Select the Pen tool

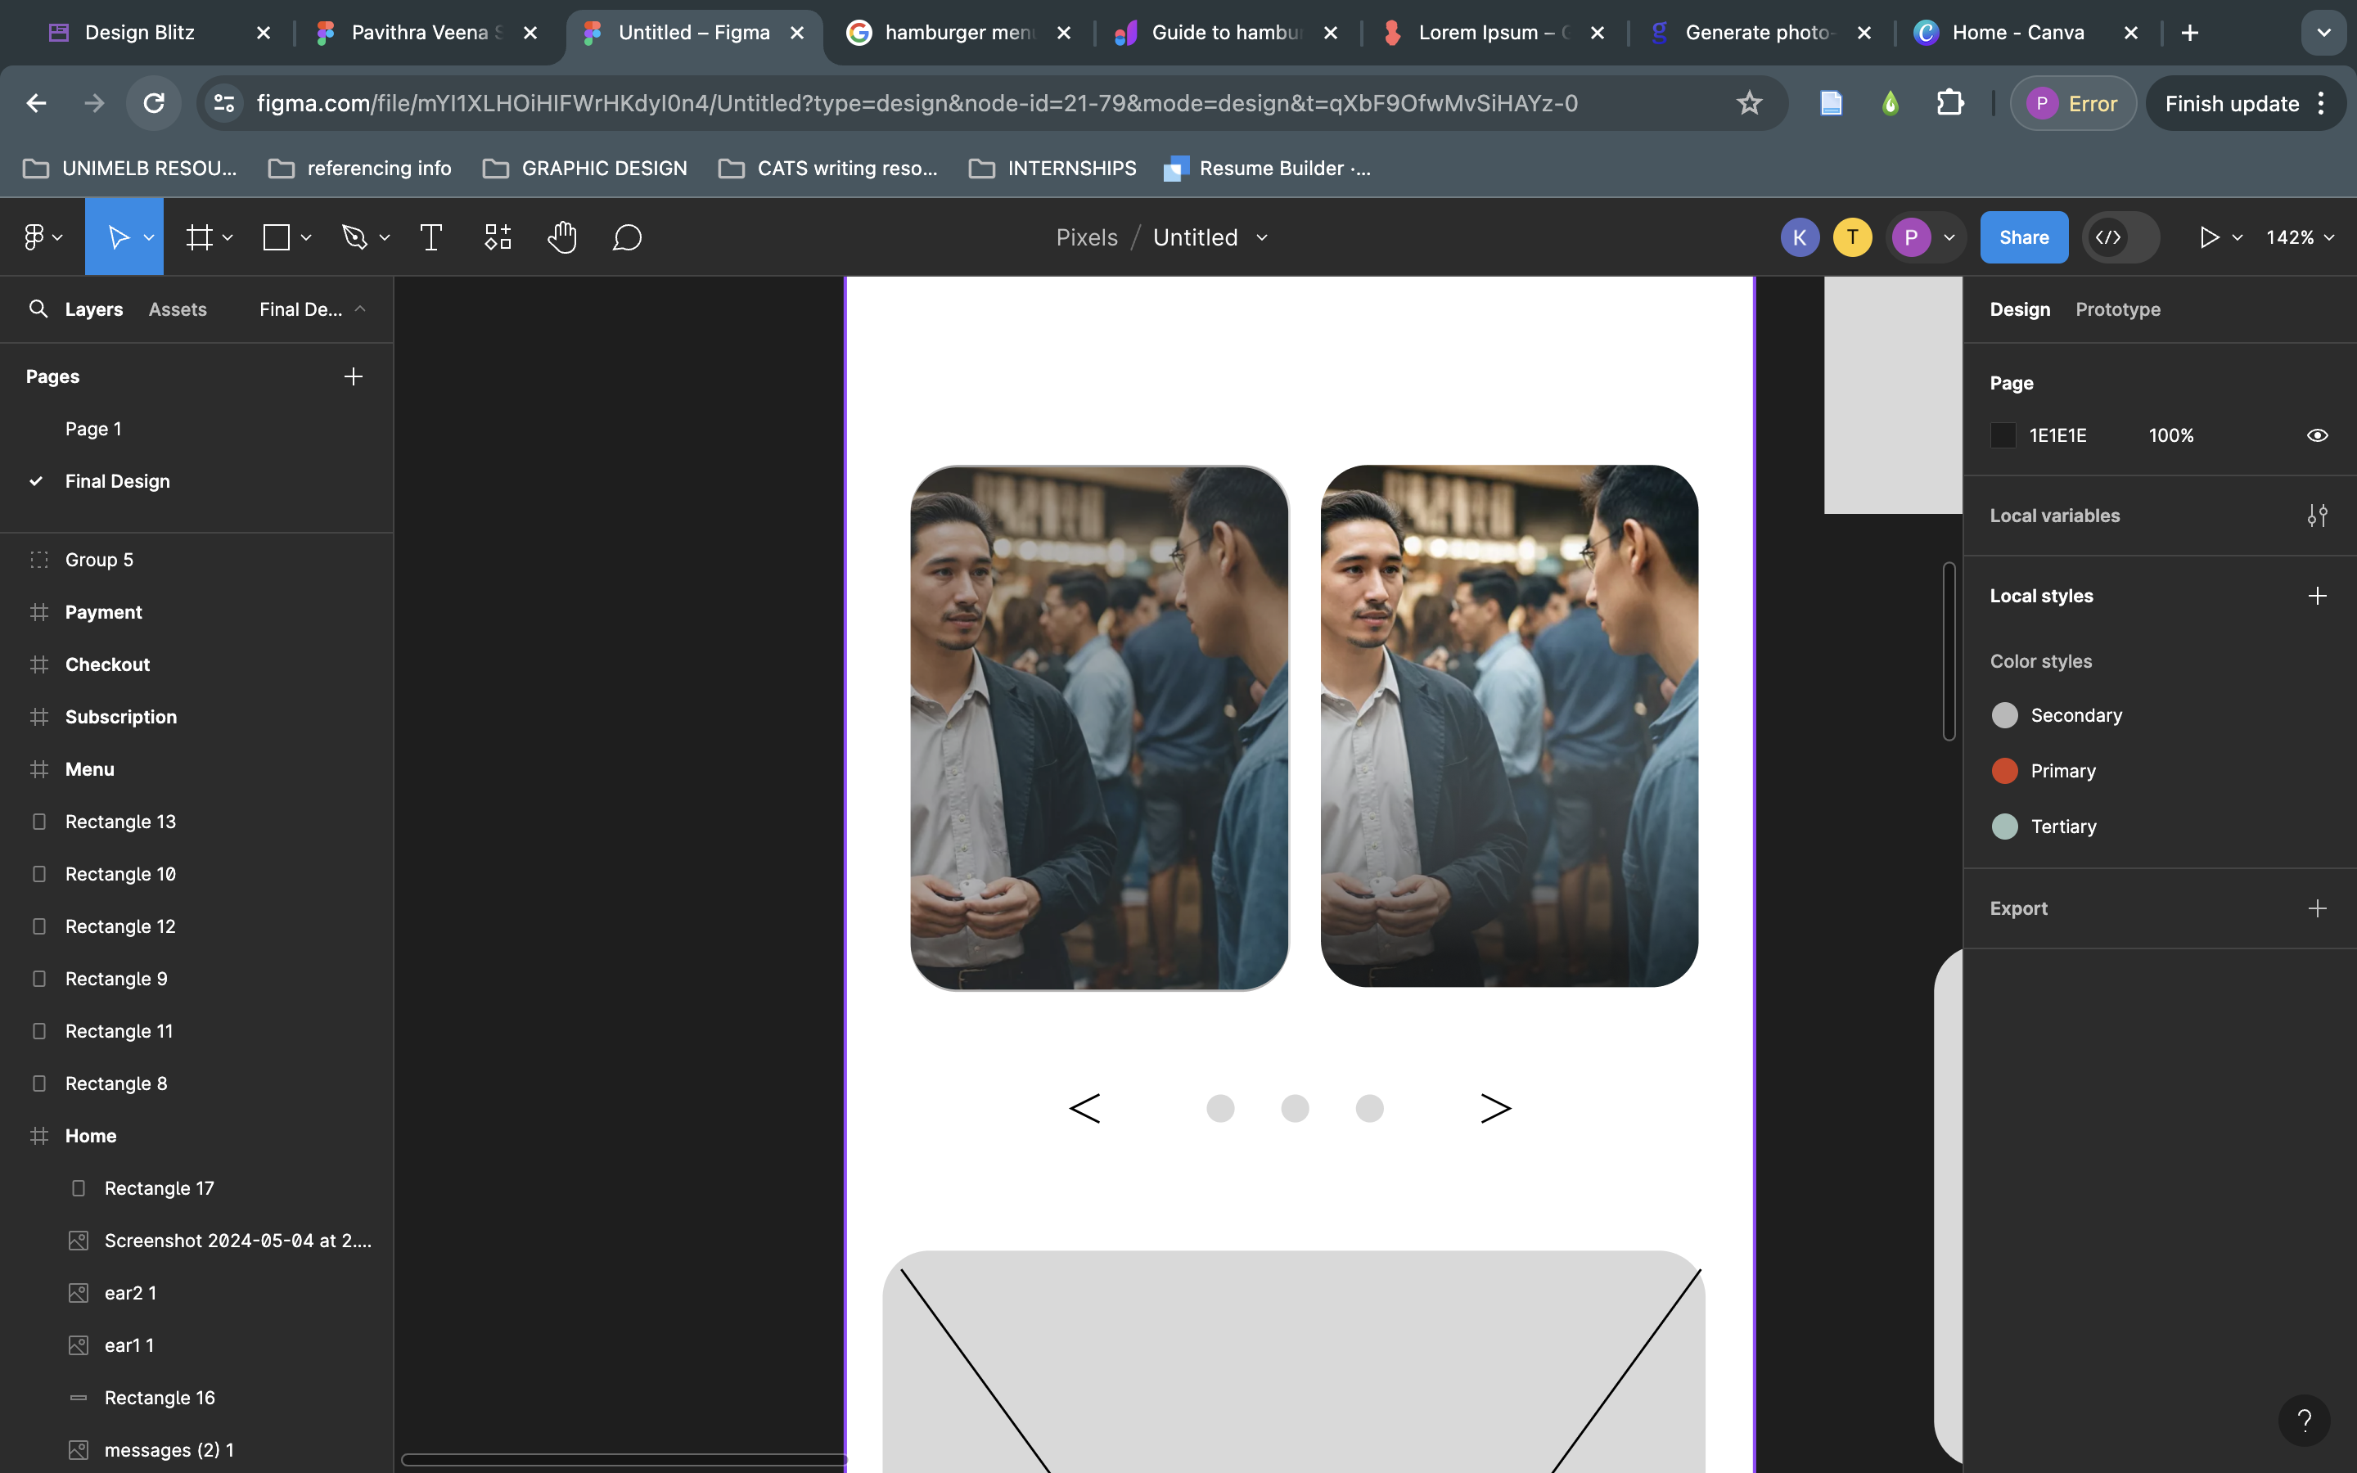354,236
